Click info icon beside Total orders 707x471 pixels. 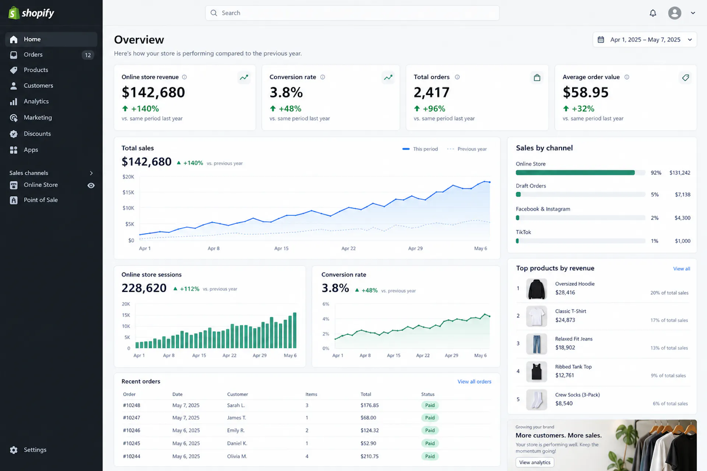(457, 77)
